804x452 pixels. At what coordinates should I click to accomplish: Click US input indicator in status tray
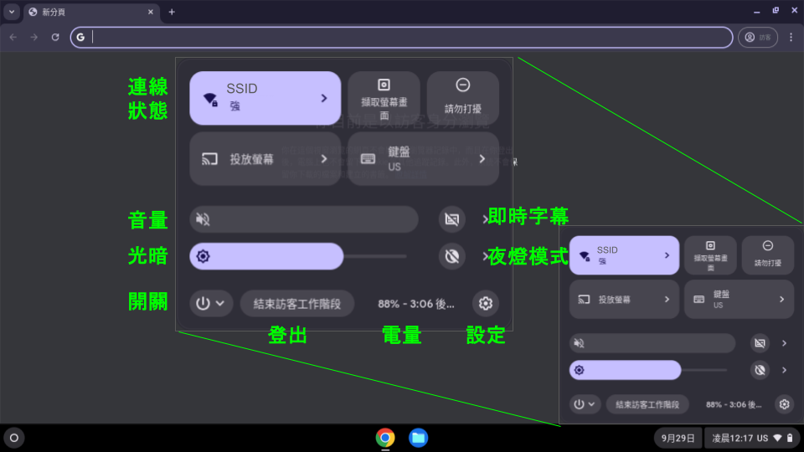pyautogui.click(x=762, y=438)
